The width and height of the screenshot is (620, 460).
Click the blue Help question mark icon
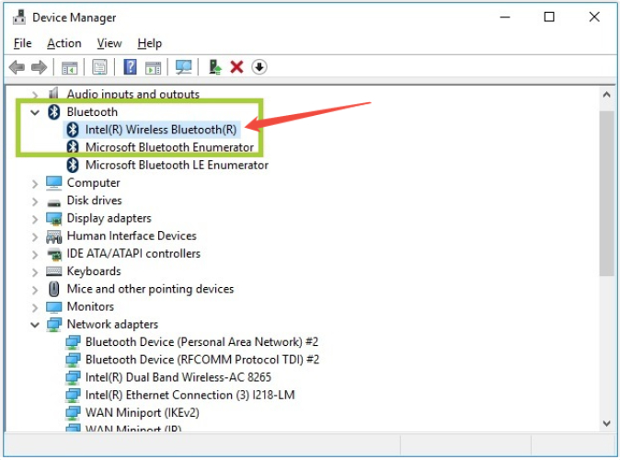130,67
